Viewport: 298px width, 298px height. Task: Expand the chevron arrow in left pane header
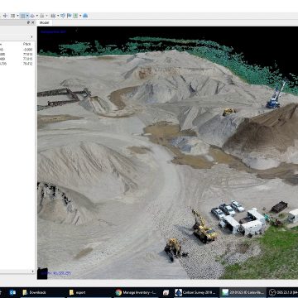coord(31,36)
